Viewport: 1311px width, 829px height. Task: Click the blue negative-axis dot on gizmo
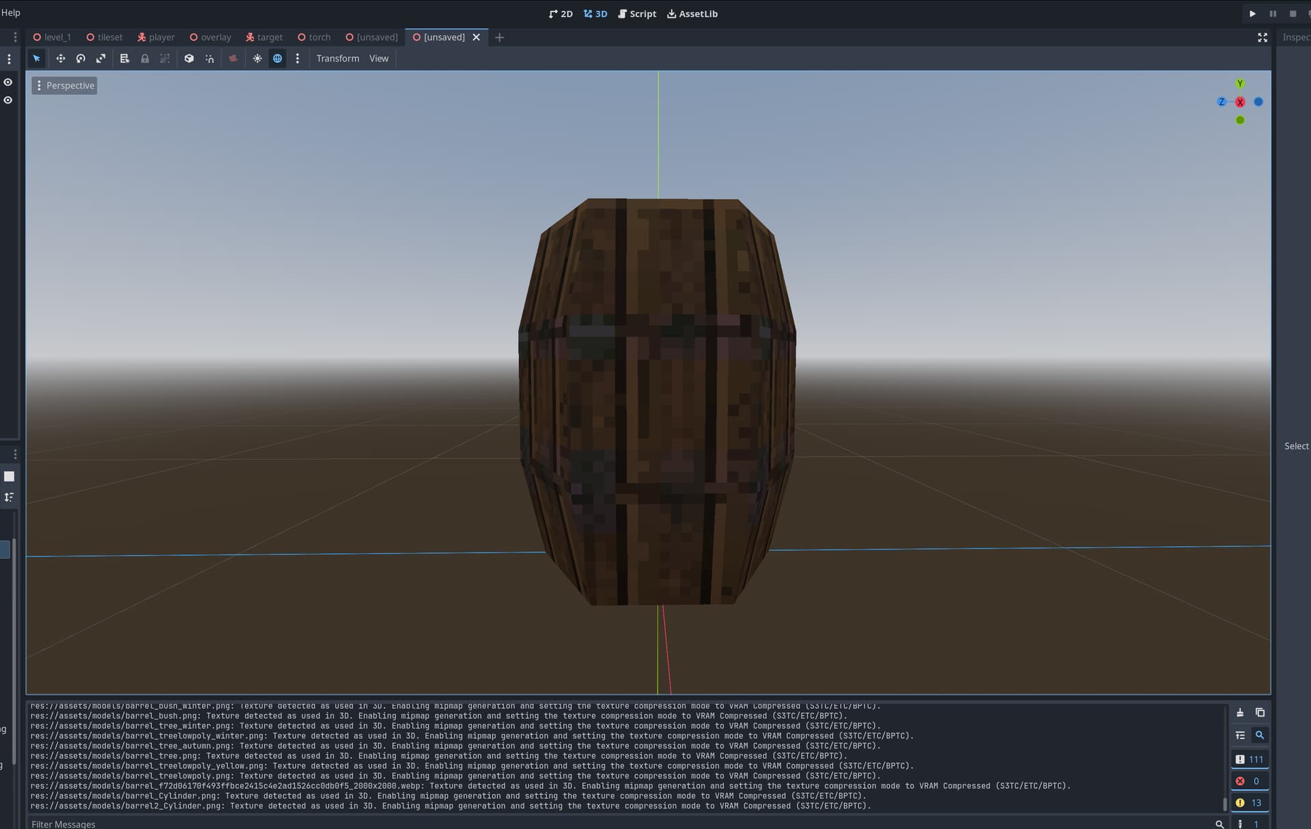pyautogui.click(x=1258, y=102)
